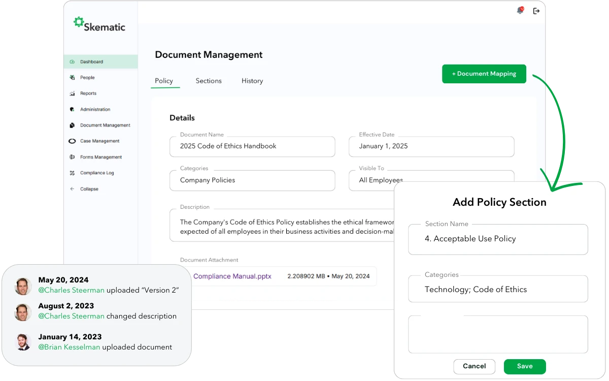Click the Document Name input field
609x381 pixels.
252,146
